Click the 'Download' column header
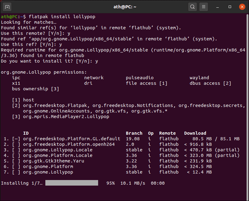This screenshot has height=201, width=249. [x=195, y=133]
